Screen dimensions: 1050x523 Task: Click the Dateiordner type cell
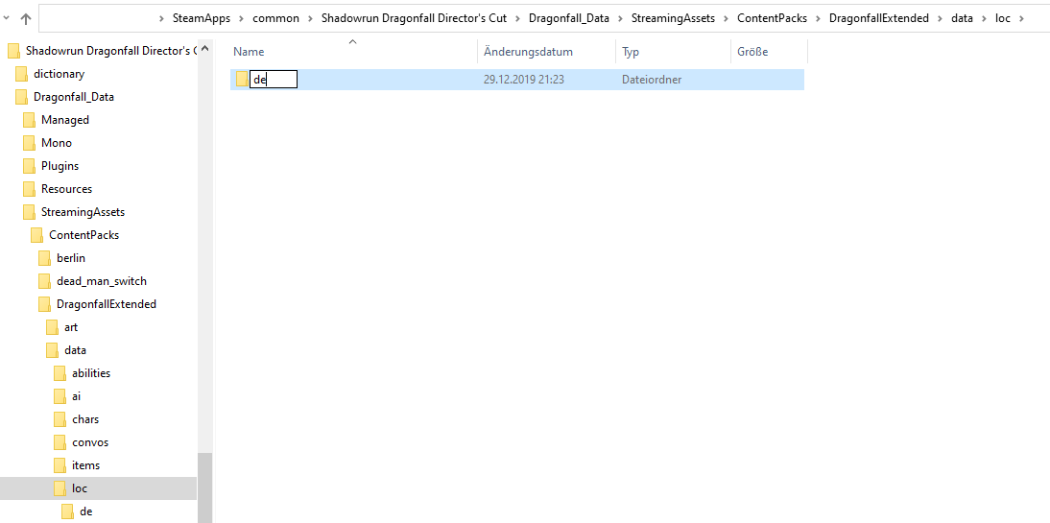[x=652, y=80]
